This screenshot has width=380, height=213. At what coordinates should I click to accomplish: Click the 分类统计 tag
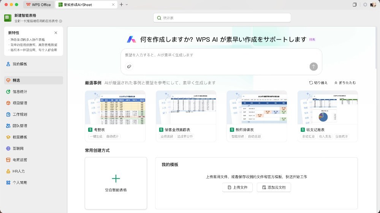pyautogui.click(x=342, y=137)
